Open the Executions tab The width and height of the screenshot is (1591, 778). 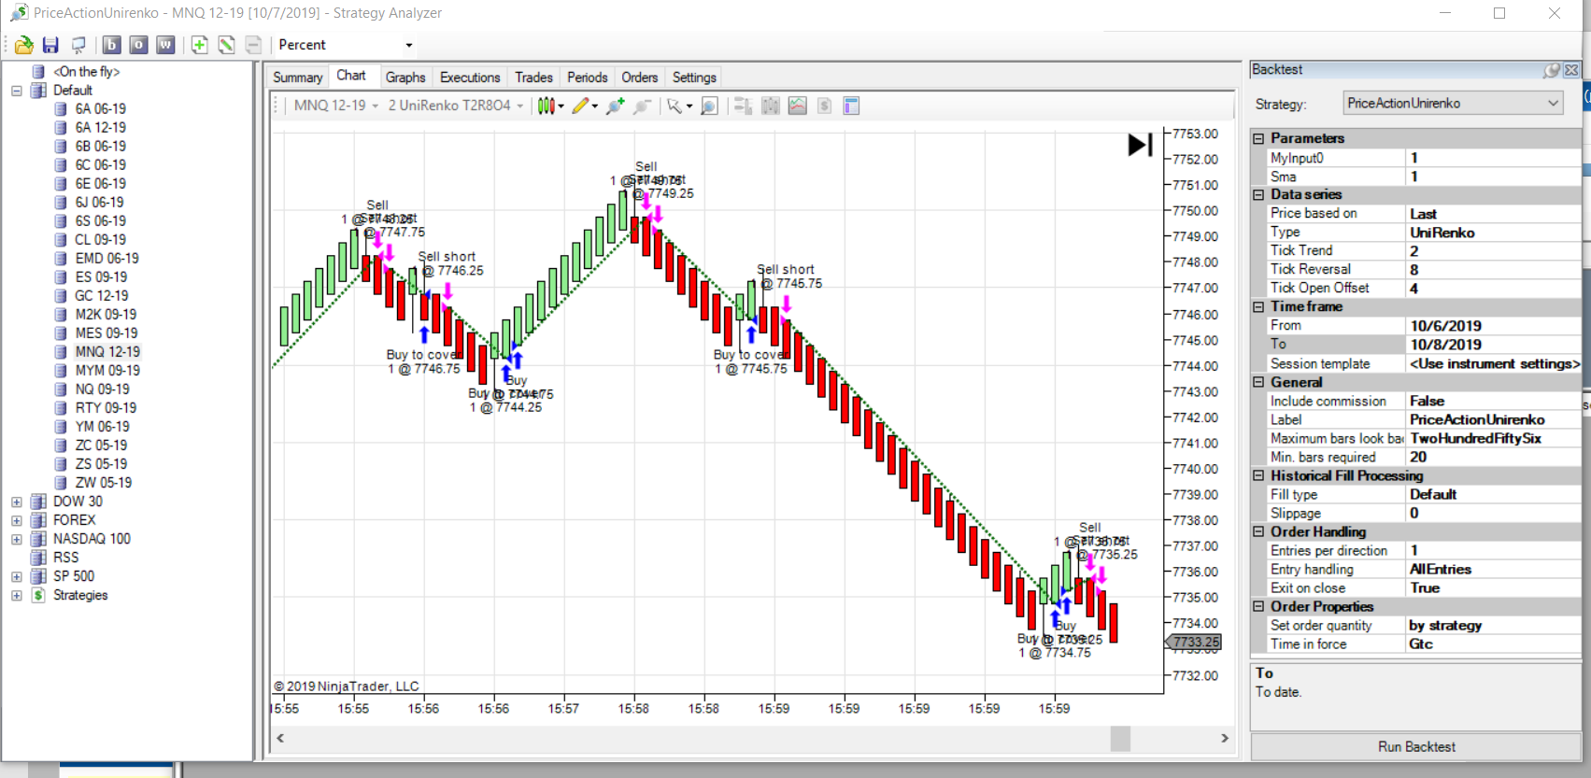470,78
